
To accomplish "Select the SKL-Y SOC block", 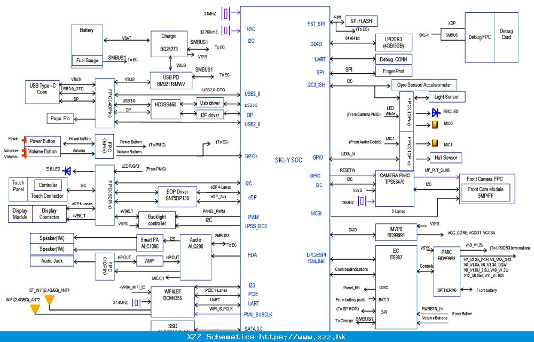I will tap(288, 159).
